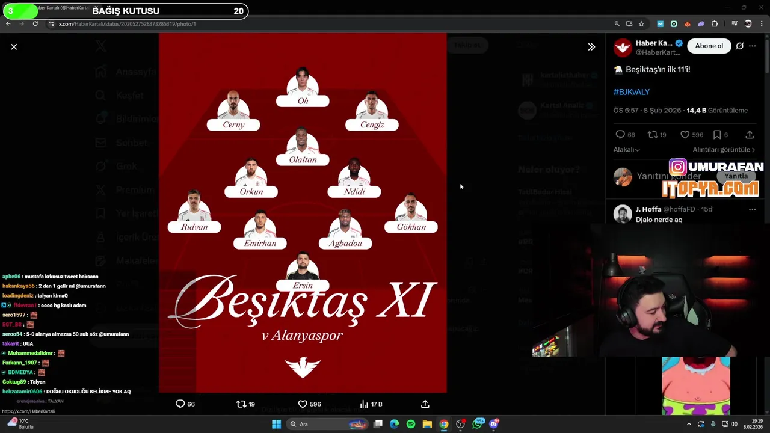The image size is (770, 433).
Task: Share the tweet from the side panel icon
Action: click(x=750, y=135)
